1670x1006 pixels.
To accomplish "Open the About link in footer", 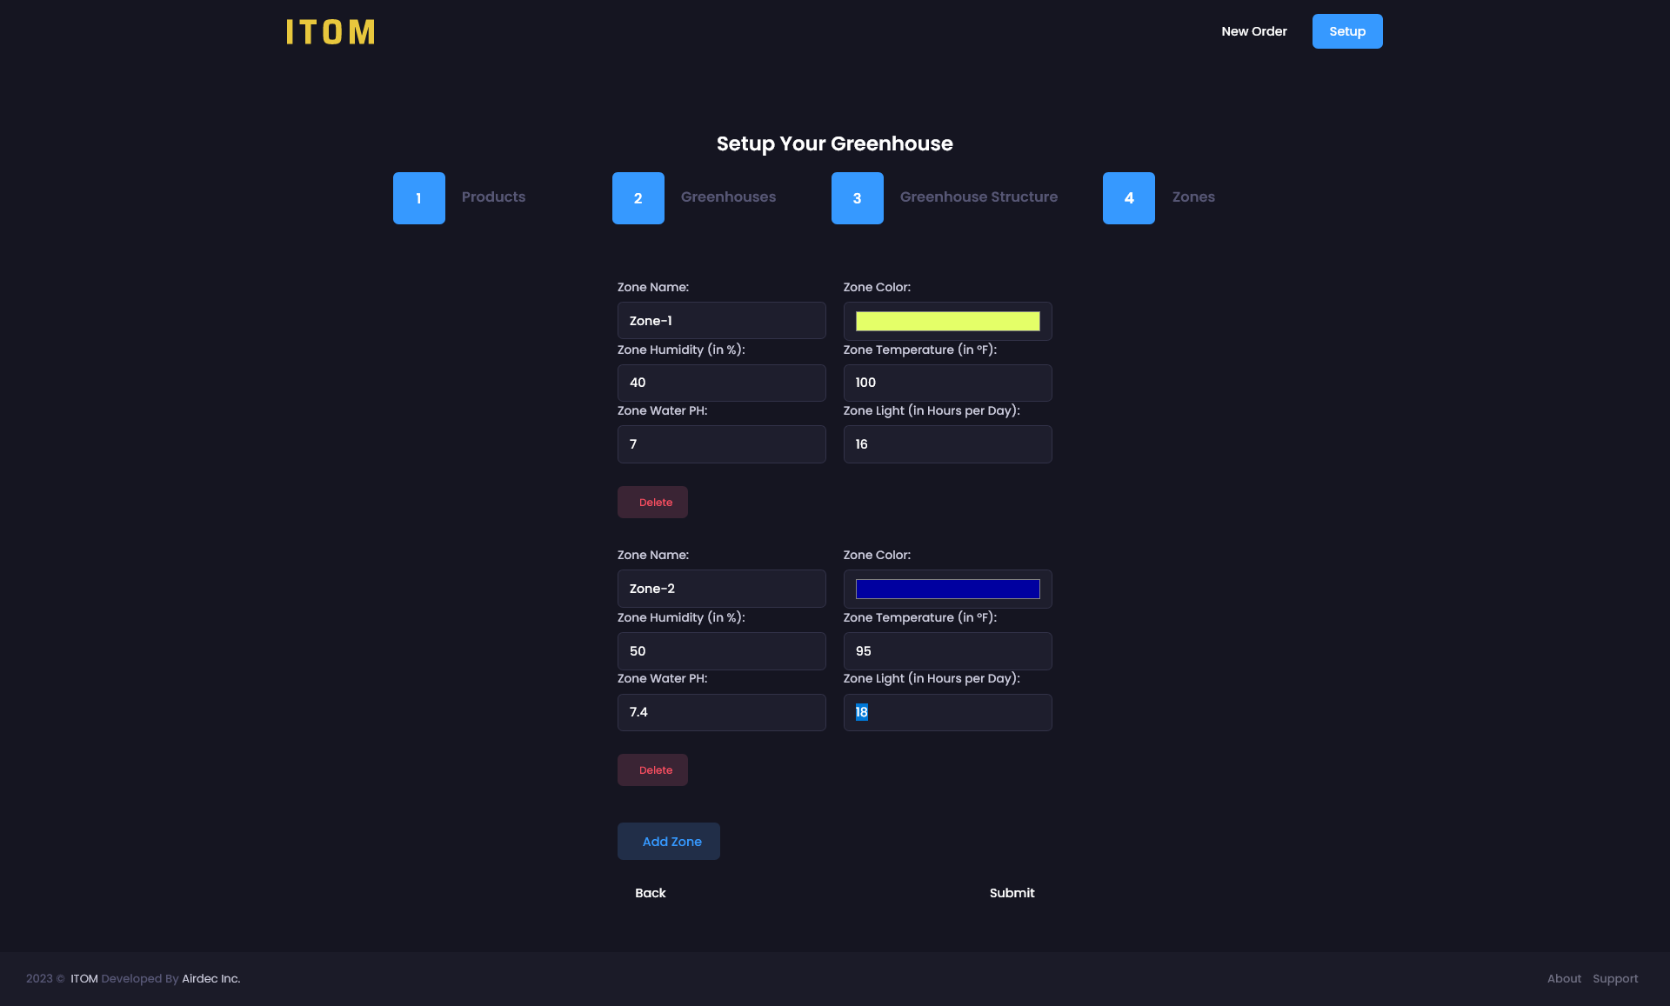I will click(x=1564, y=979).
